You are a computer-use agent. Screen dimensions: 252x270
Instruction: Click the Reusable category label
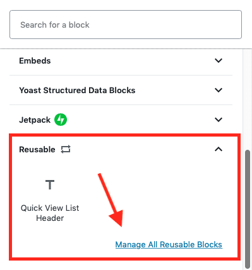37,150
